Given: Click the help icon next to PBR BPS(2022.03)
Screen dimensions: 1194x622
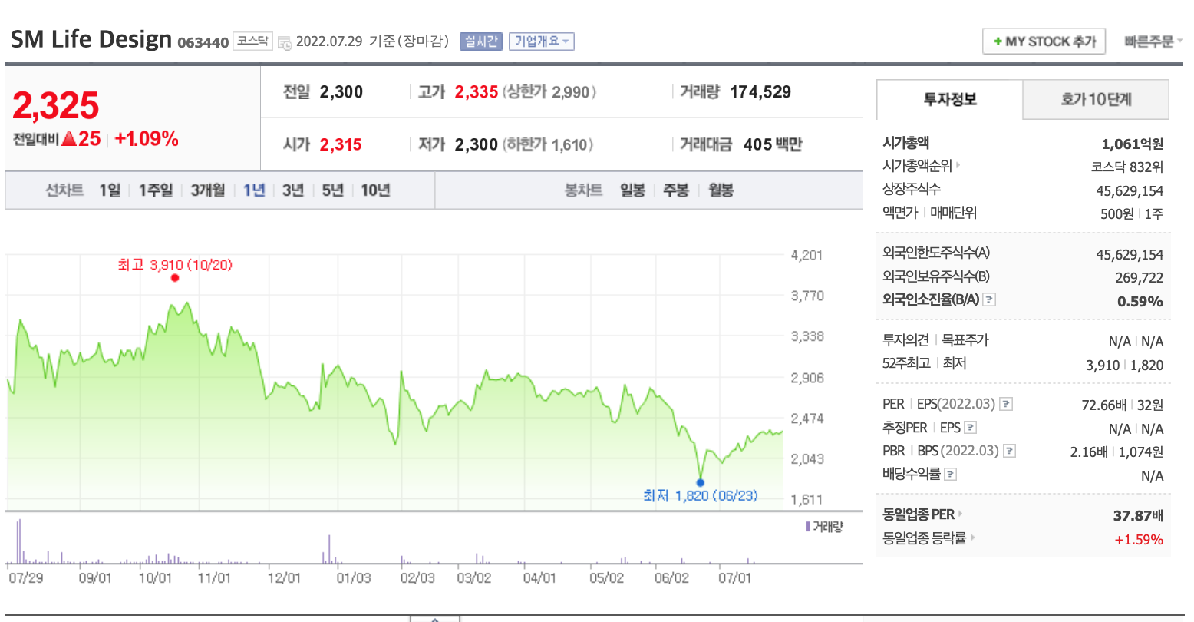Looking at the screenshot, I should 1009,452.
